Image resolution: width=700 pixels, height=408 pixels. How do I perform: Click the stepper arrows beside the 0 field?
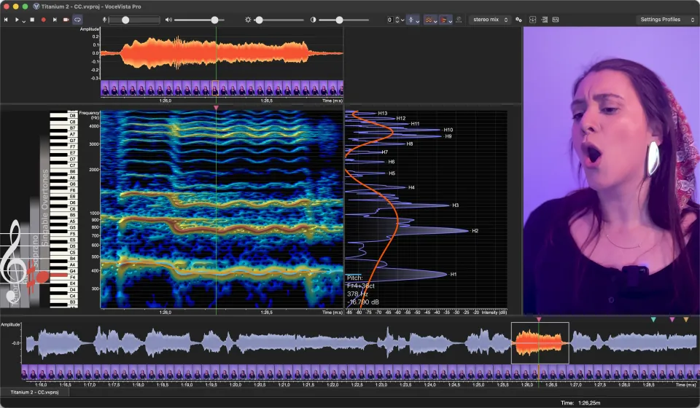pyautogui.click(x=397, y=20)
